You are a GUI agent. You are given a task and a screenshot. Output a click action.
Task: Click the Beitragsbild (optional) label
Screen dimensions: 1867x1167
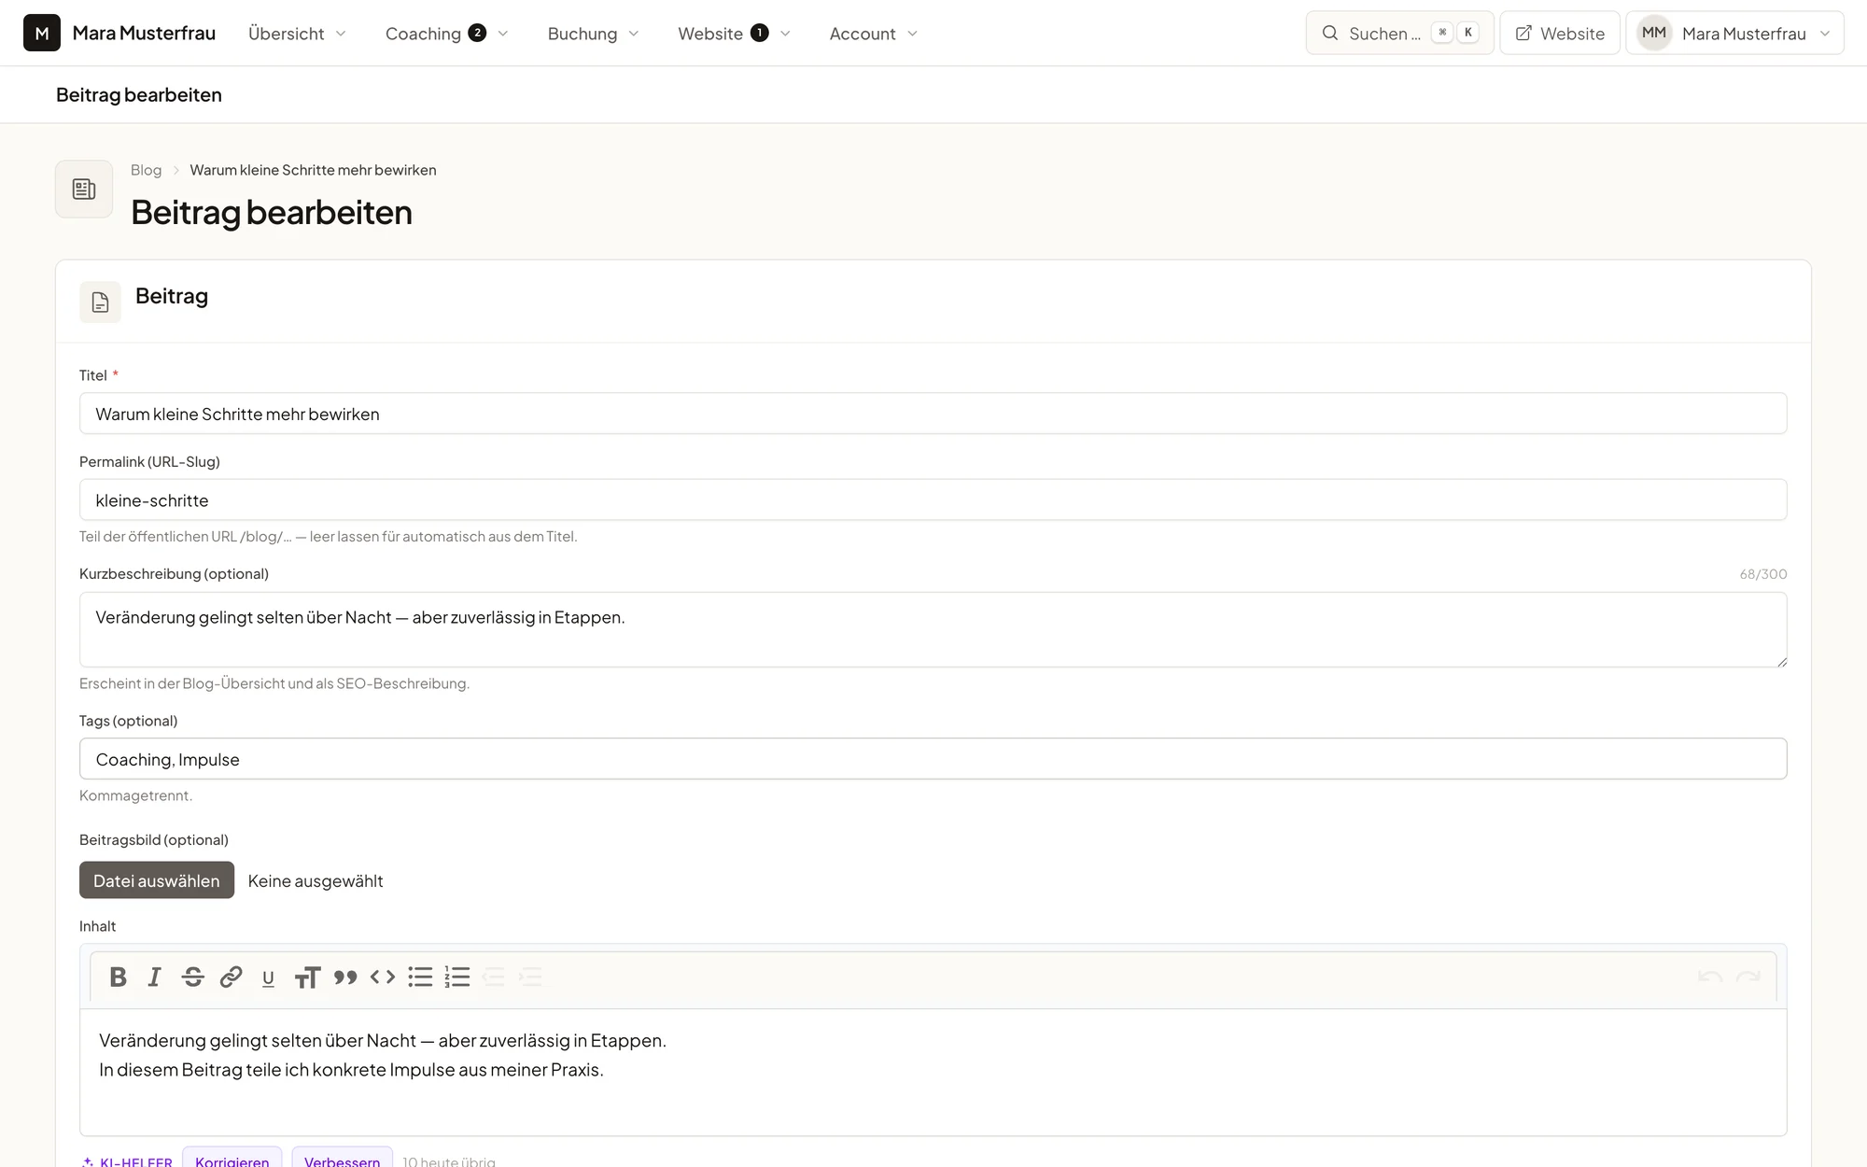click(x=154, y=839)
